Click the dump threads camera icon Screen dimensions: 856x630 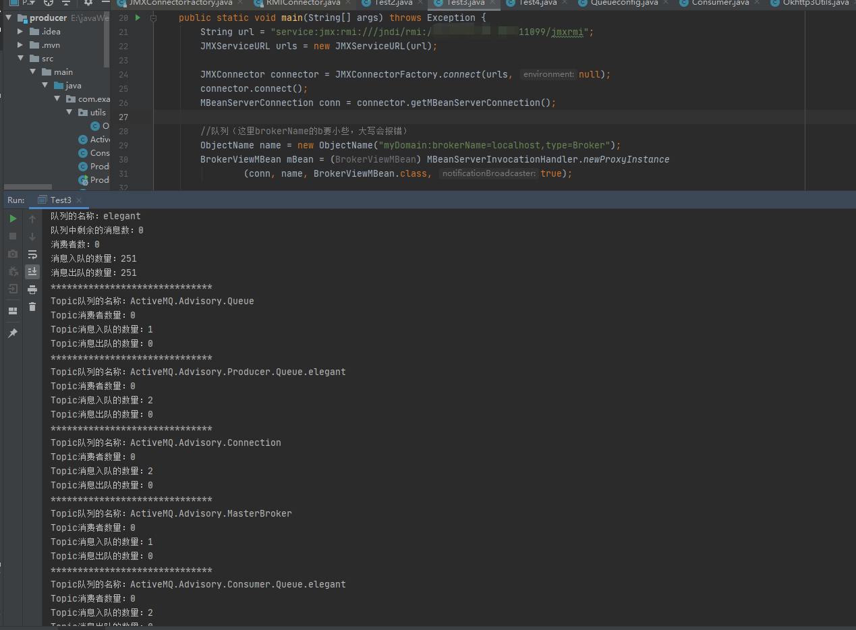pos(13,254)
